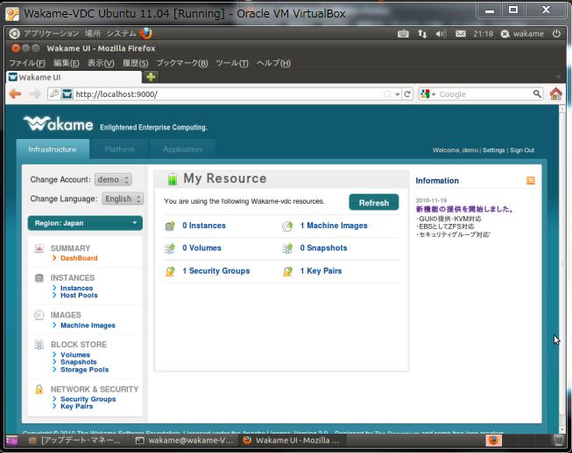Open the ブックマーク(B) menu
Viewport: 572px width, 453px height.
pos(182,63)
